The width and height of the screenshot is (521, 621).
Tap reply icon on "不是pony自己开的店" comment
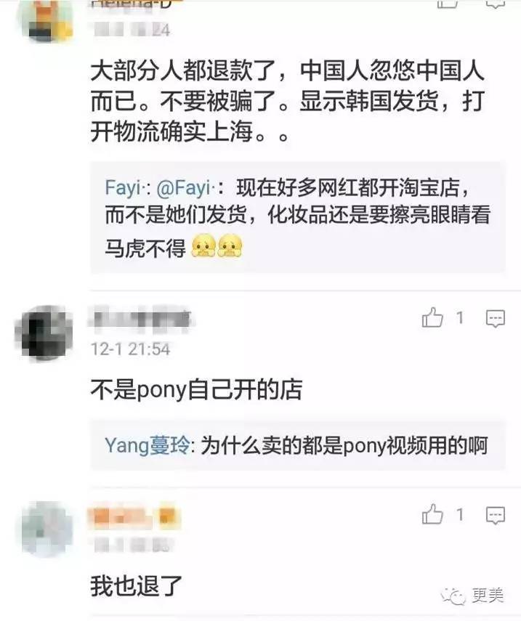[x=496, y=318]
